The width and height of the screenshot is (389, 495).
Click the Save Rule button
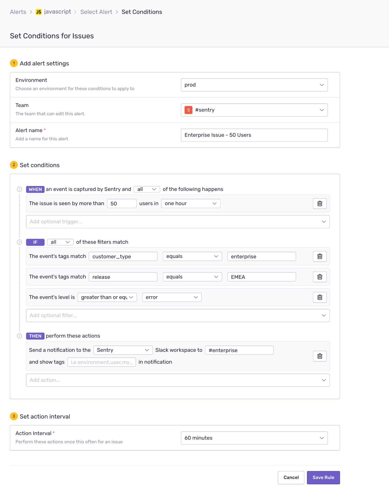323,477
